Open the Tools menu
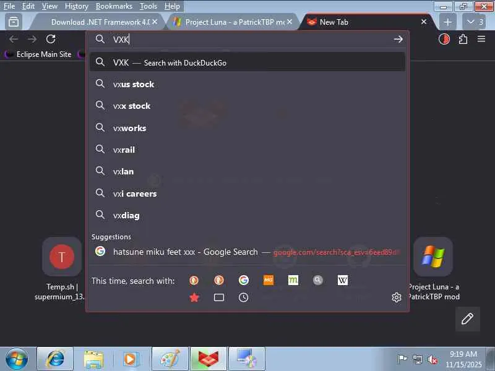 pyautogui.click(x=148, y=6)
